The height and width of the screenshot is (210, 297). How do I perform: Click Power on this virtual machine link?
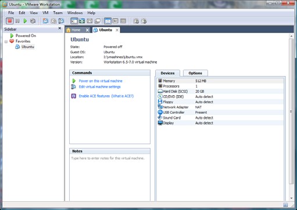pos(101,81)
